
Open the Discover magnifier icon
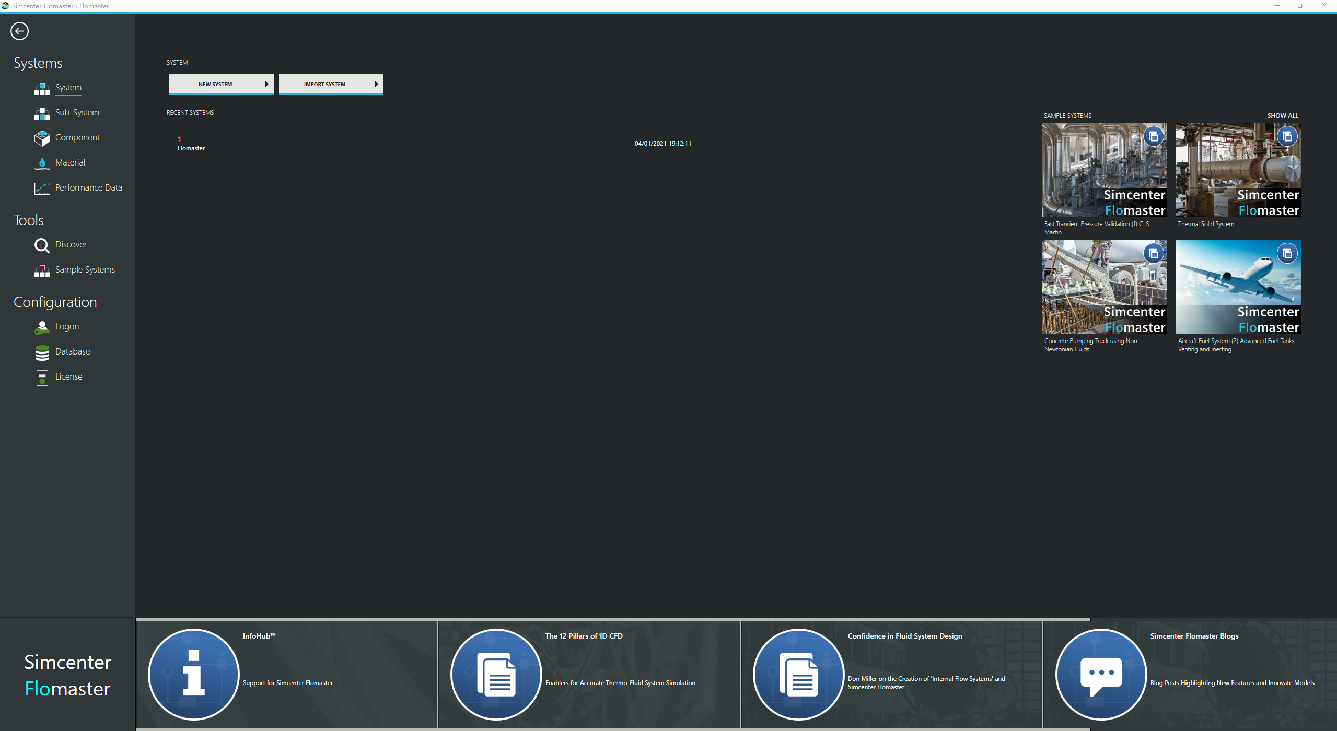[42, 245]
